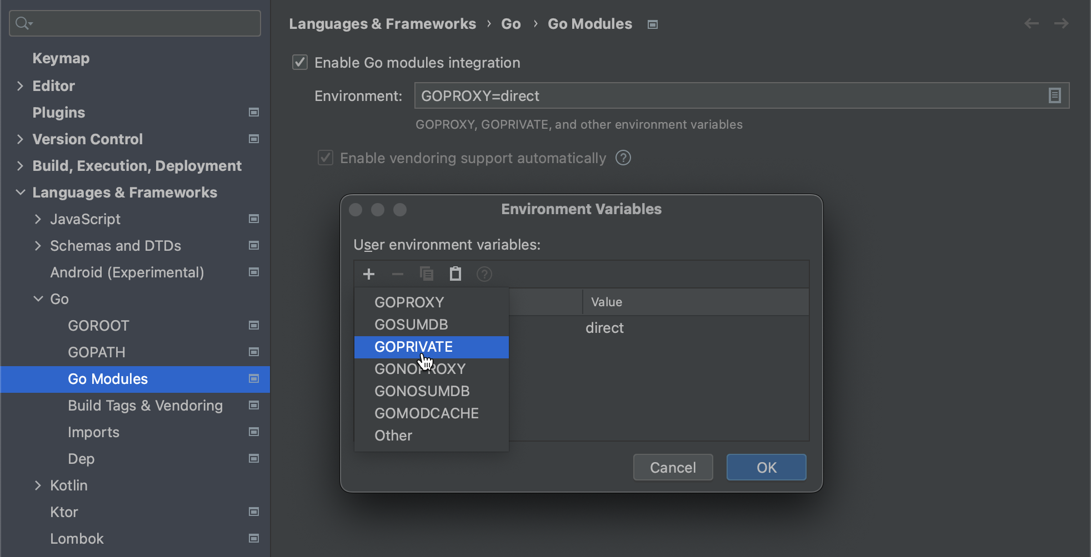The width and height of the screenshot is (1091, 557).
Task: Click the vendoring support help icon
Action: (x=623, y=158)
